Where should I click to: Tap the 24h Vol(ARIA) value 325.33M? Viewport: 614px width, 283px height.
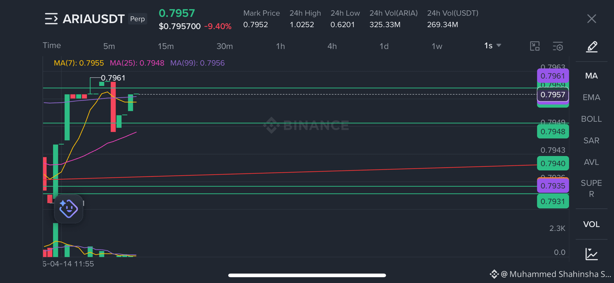385,25
